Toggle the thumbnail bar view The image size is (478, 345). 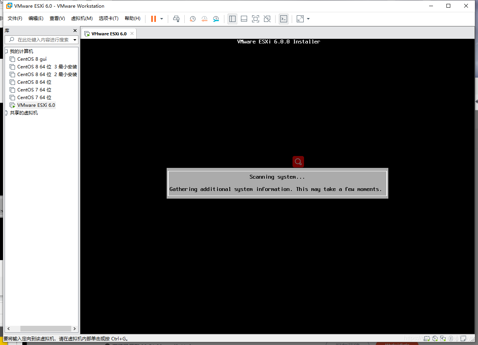[244, 19]
